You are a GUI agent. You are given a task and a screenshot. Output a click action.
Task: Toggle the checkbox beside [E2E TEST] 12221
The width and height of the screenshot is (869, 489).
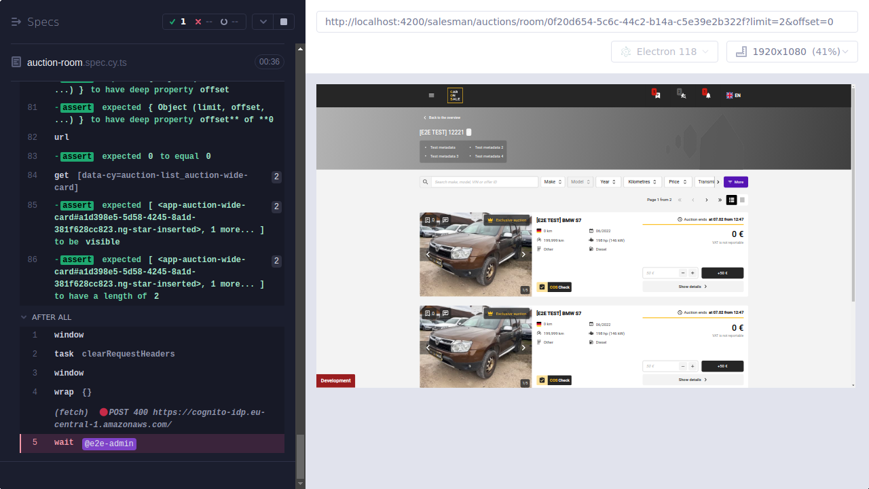[x=467, y=132]
